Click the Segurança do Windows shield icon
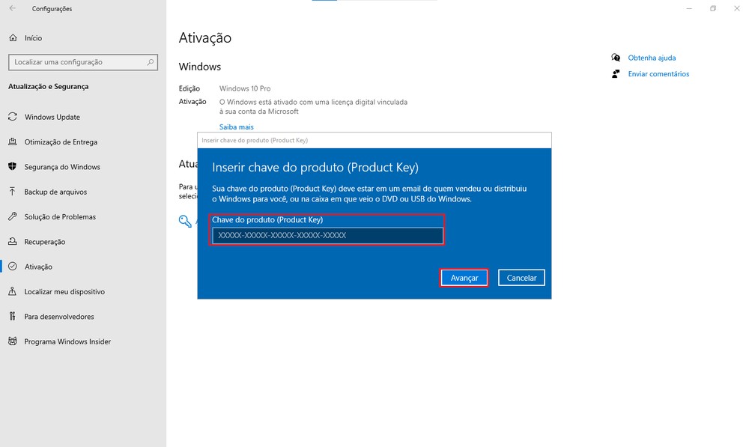The width and height of the screenshot is (749, 447). (x=12, y=166)
